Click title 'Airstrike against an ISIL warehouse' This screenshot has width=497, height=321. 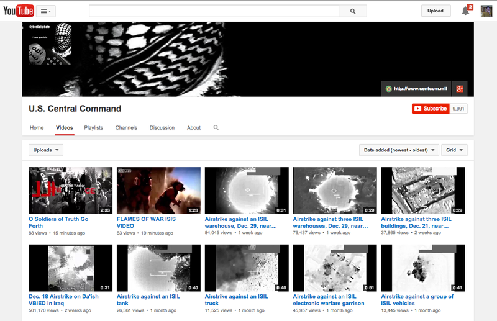pyautogui.click(x=240, y=222)
